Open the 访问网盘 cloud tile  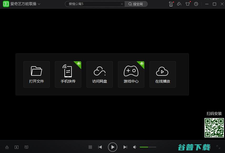(100, 74)
